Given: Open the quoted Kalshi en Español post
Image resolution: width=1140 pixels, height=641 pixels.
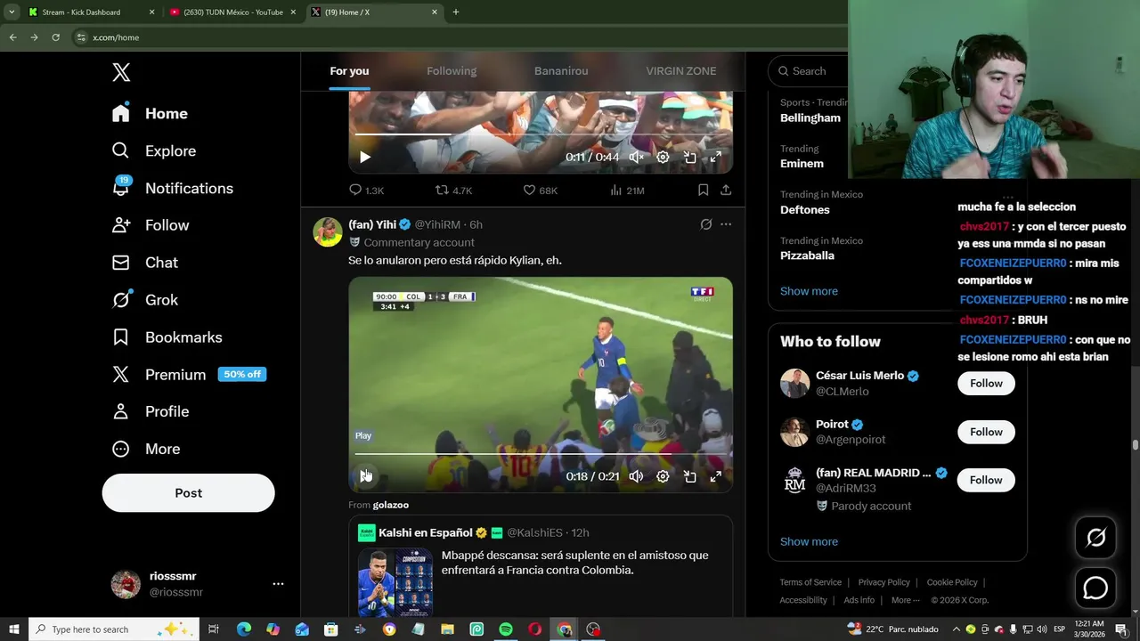Looking at the screenshot, I should coord(541,566).
